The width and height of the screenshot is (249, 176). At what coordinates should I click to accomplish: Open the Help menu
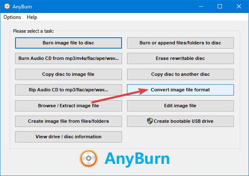click(32, 17)
